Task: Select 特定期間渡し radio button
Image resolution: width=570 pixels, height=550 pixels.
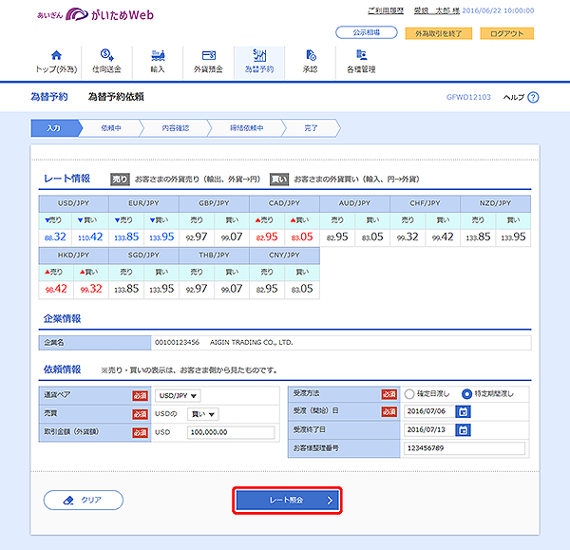Action: [466, 394]
